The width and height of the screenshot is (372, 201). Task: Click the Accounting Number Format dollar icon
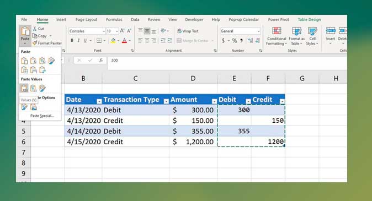tap(223, 41)
